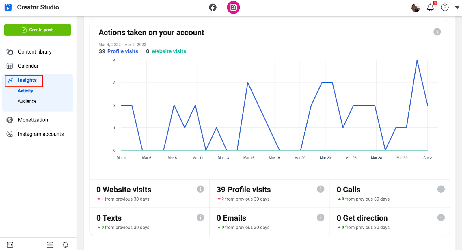Image resolution: width=462 pixels, height=250 pixels.
Task: Click the '0 Get direction' card heading
Action: [x=362, y=218]
